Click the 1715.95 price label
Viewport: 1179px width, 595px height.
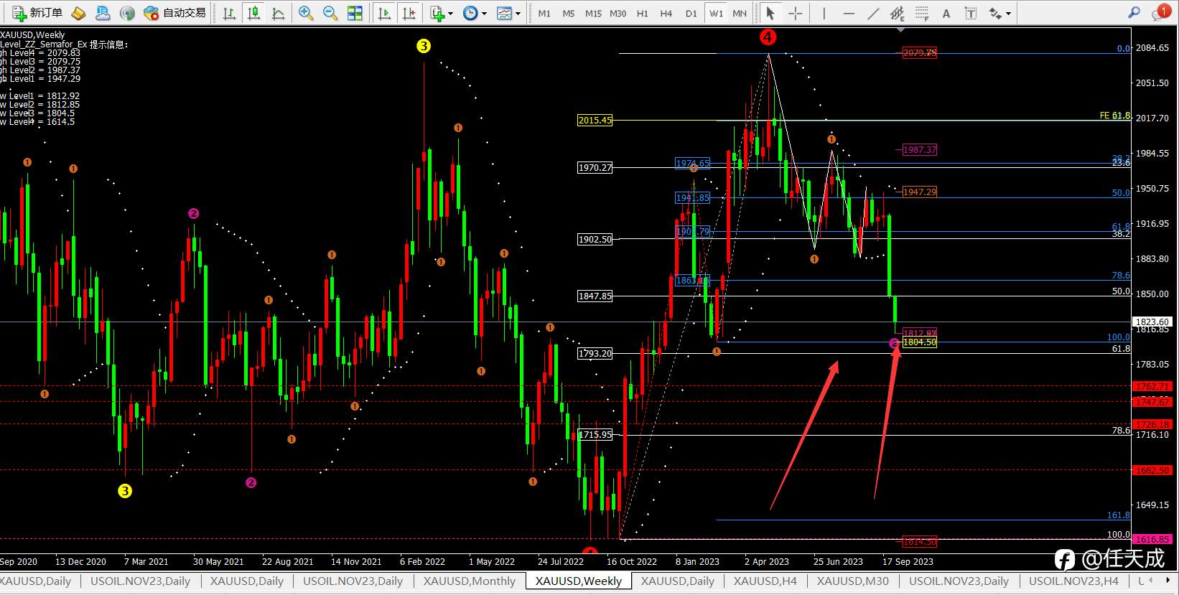pyautogui.click(x=595, y=435)
